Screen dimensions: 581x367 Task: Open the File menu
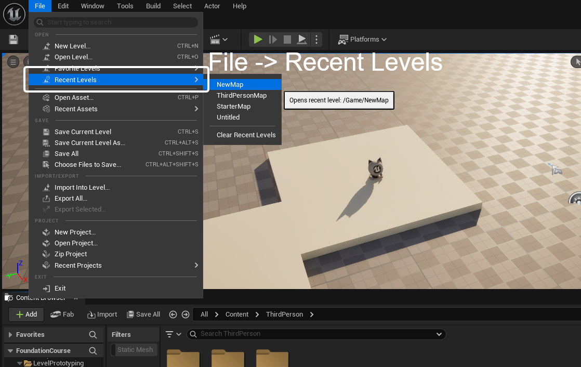[40, 6]
